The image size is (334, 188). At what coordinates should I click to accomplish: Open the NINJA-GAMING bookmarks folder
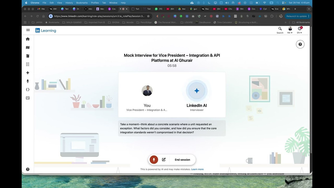click(72, 22)
